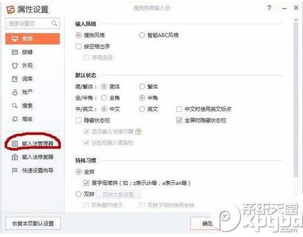
Task: Toggle 首字母简拼 checkbox
Action: pos(86,183)
